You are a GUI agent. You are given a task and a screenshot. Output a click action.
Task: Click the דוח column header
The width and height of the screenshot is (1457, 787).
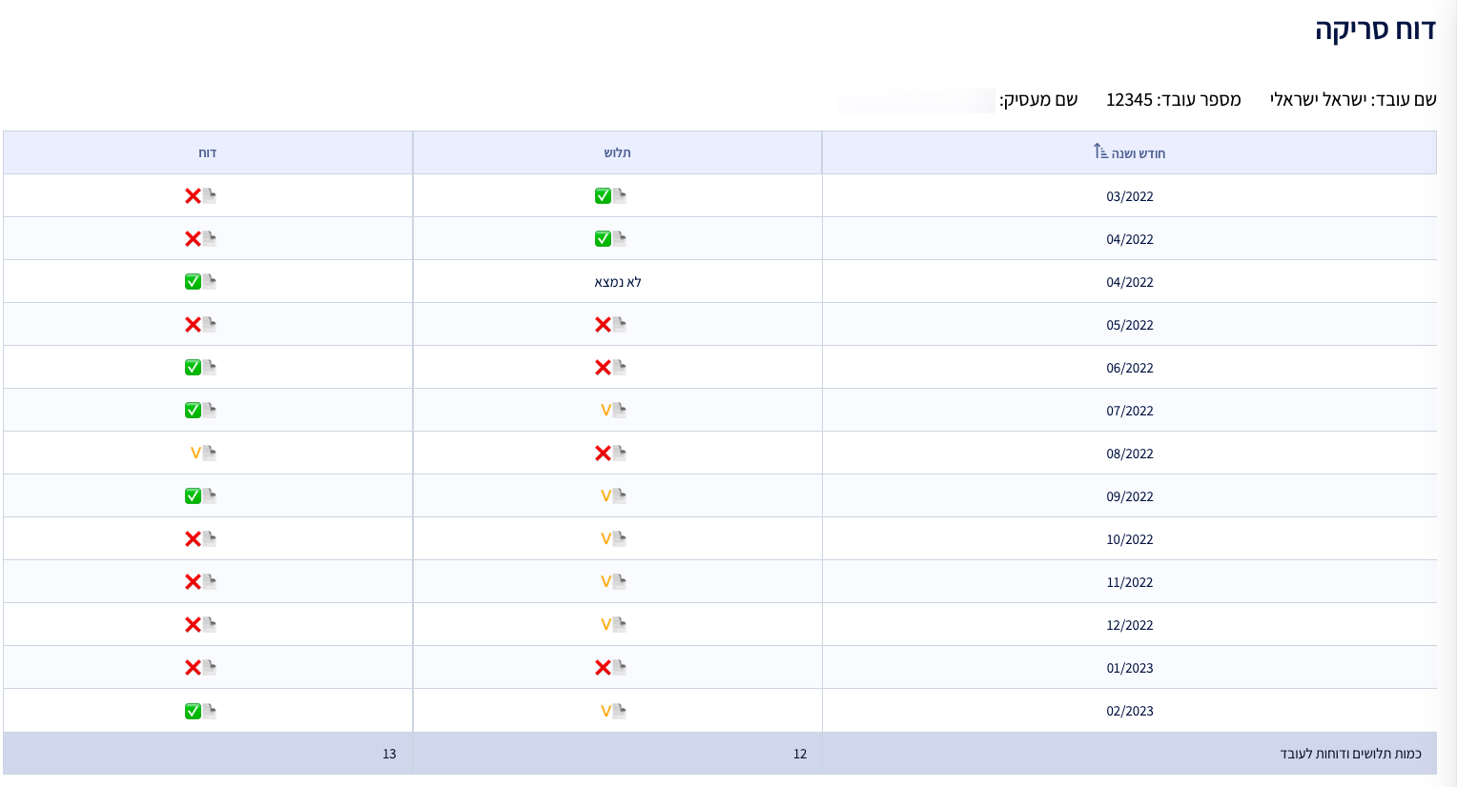click(207, 153)
